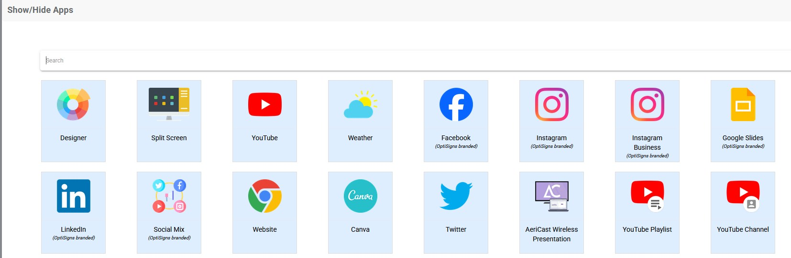Click the "Instagram Business" label text
The height and width of the screenshot is (258, 791).
(647, 143)
